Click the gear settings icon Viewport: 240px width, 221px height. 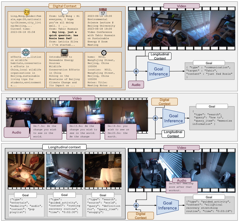pyautogui.click(x=103, y=52)
